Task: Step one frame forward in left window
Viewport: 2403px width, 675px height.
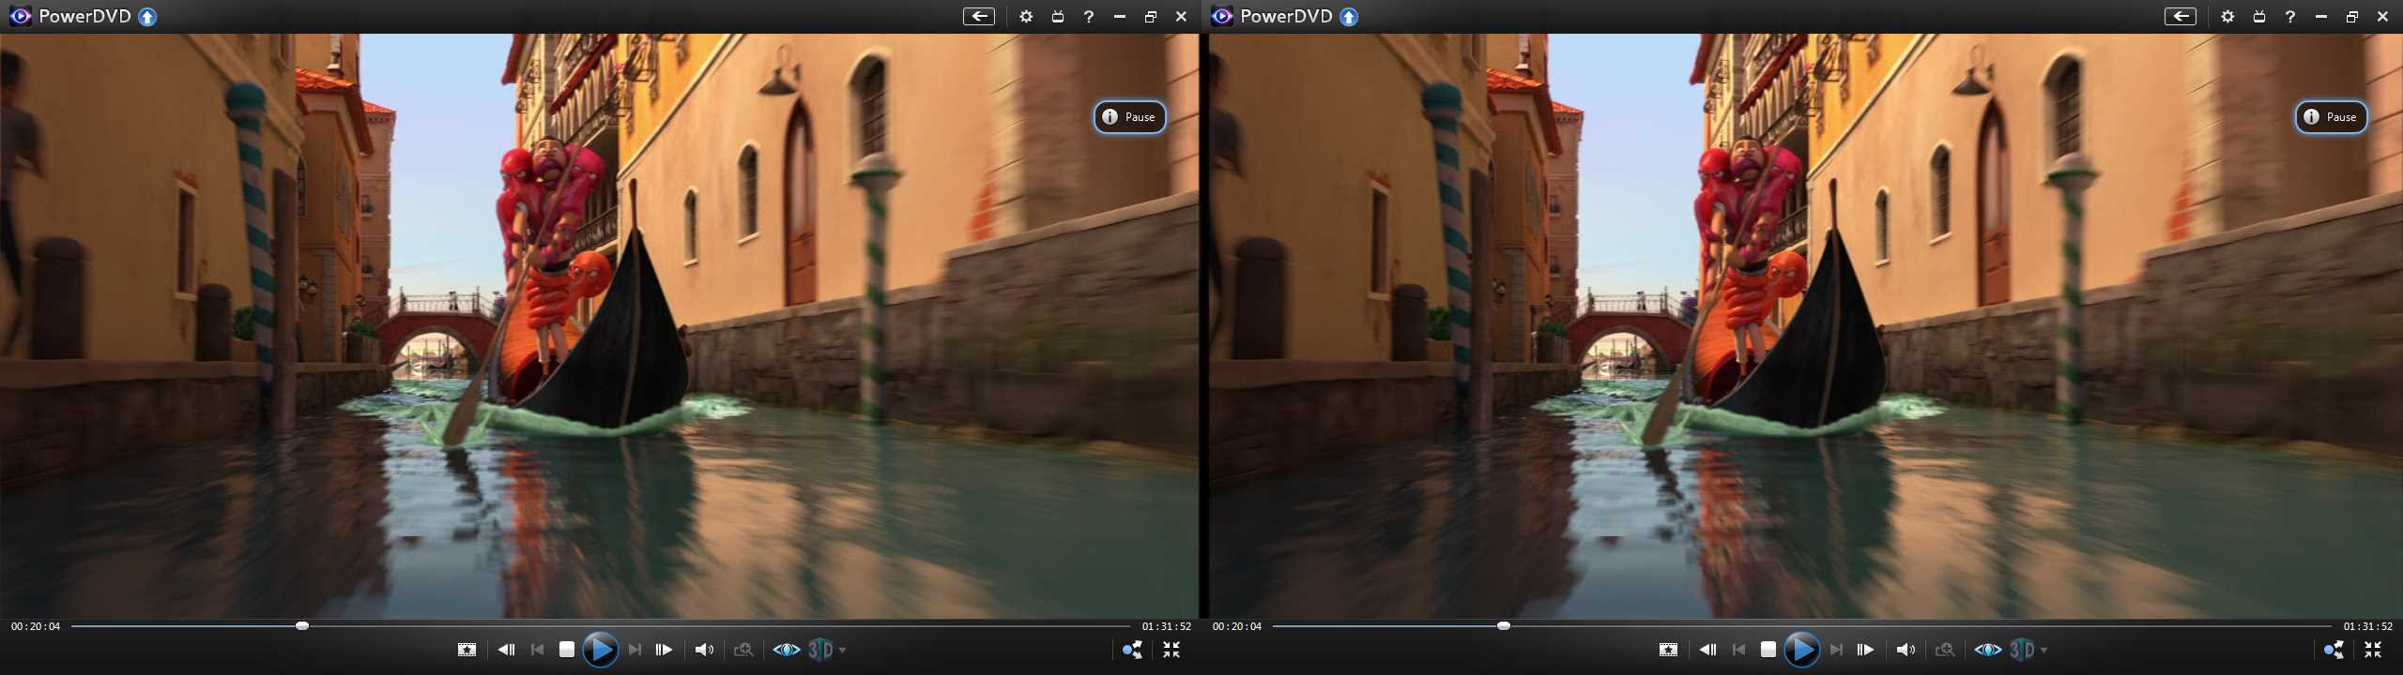Action: (664, 650)
